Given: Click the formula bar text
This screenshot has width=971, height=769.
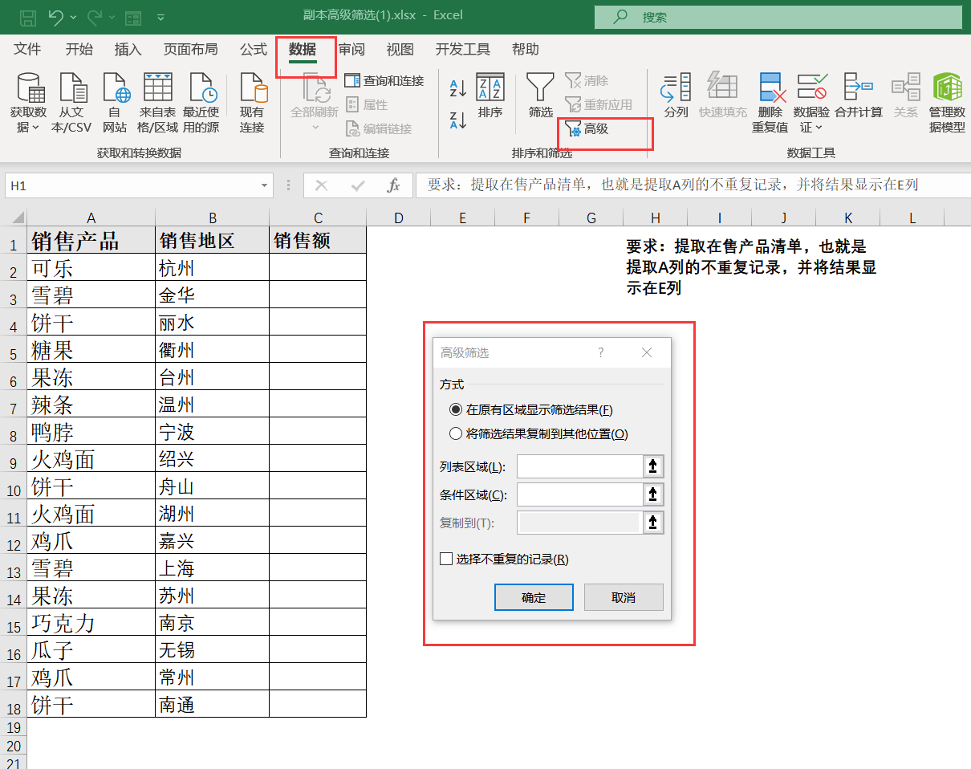Looking at the screenshot, I should (672, 185).
